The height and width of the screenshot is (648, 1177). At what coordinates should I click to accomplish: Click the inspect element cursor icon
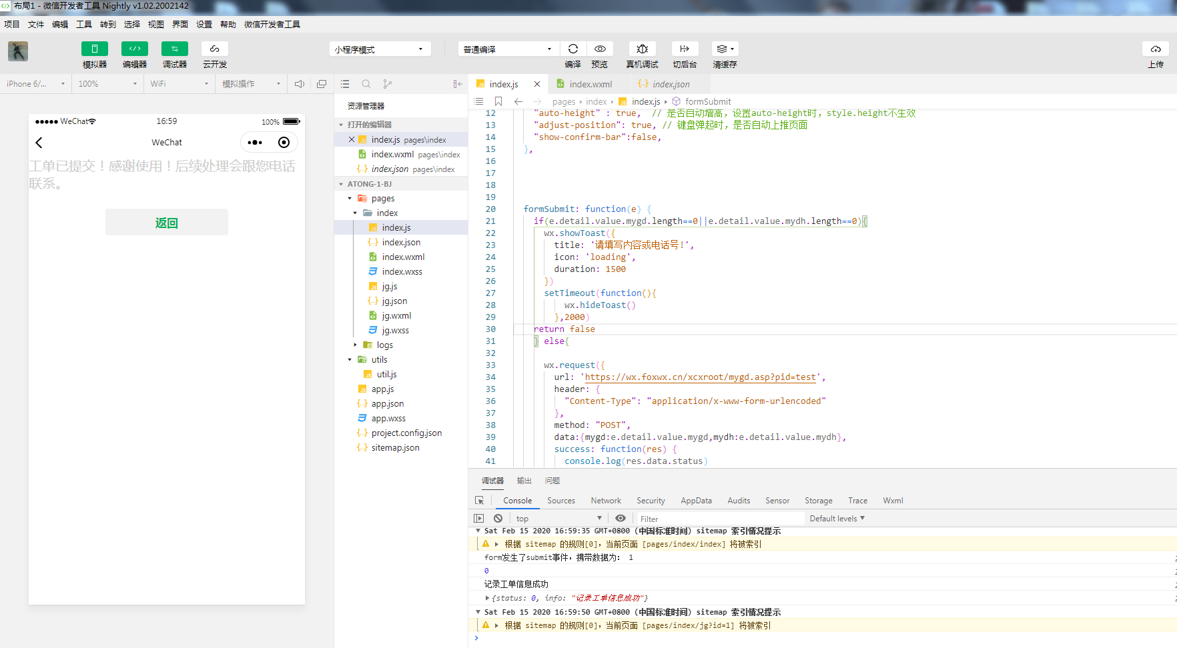point(479,501)
